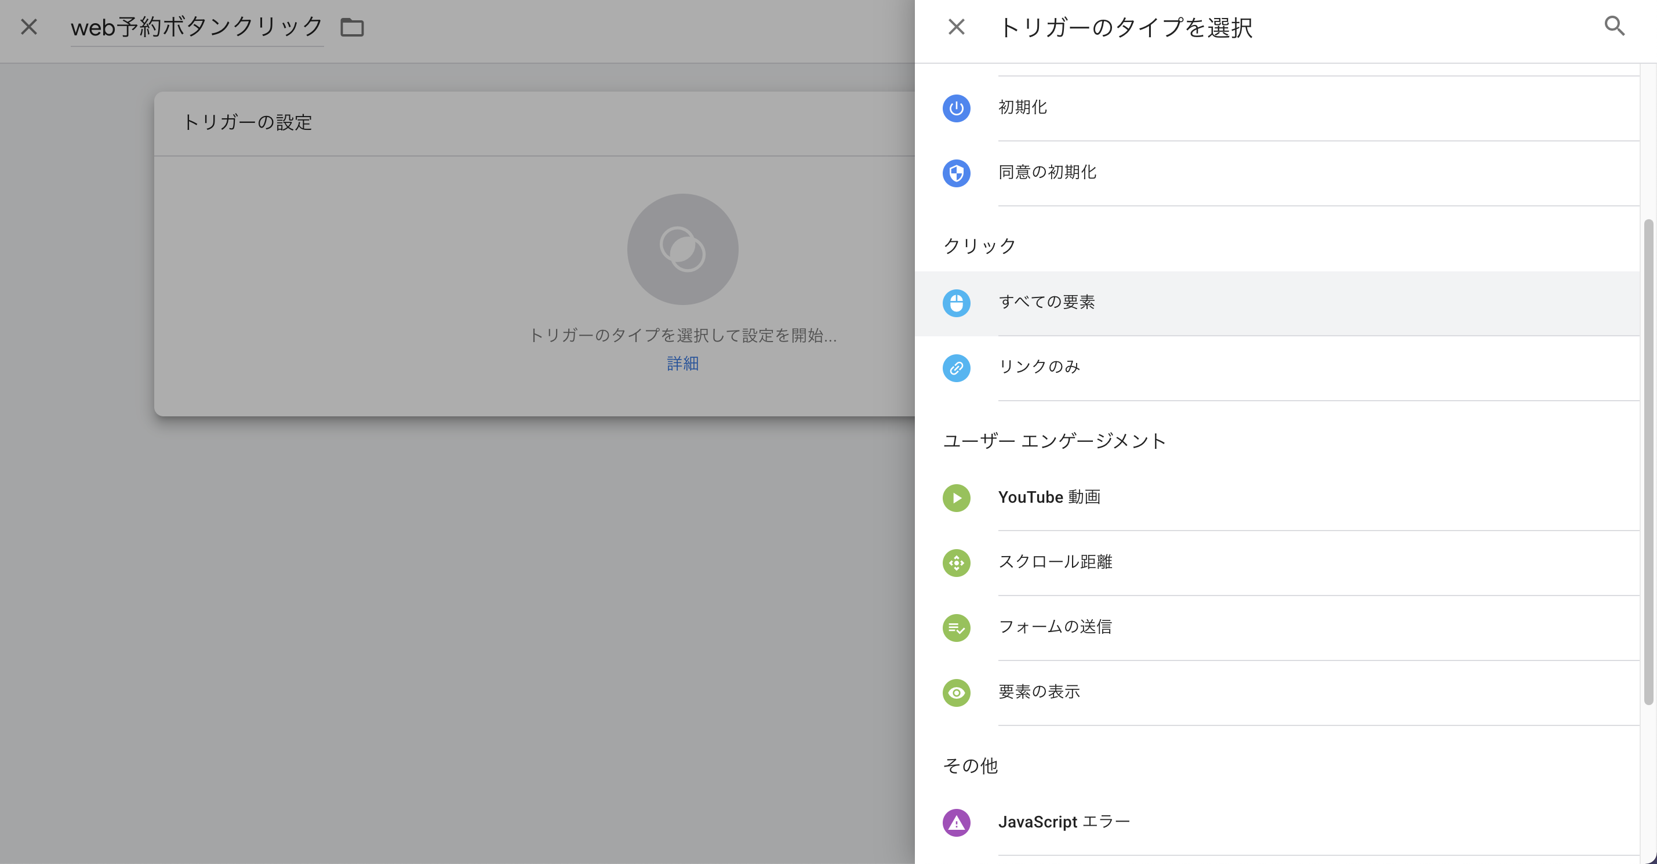Choose the リンクのみ trigger type
The width and height of the screenshot is (1657, 864).
point(1039,367)
